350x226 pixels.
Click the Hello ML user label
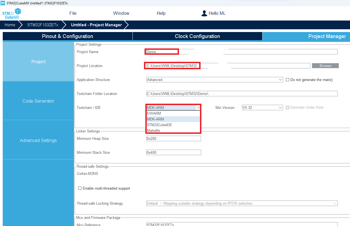point(217,13)
